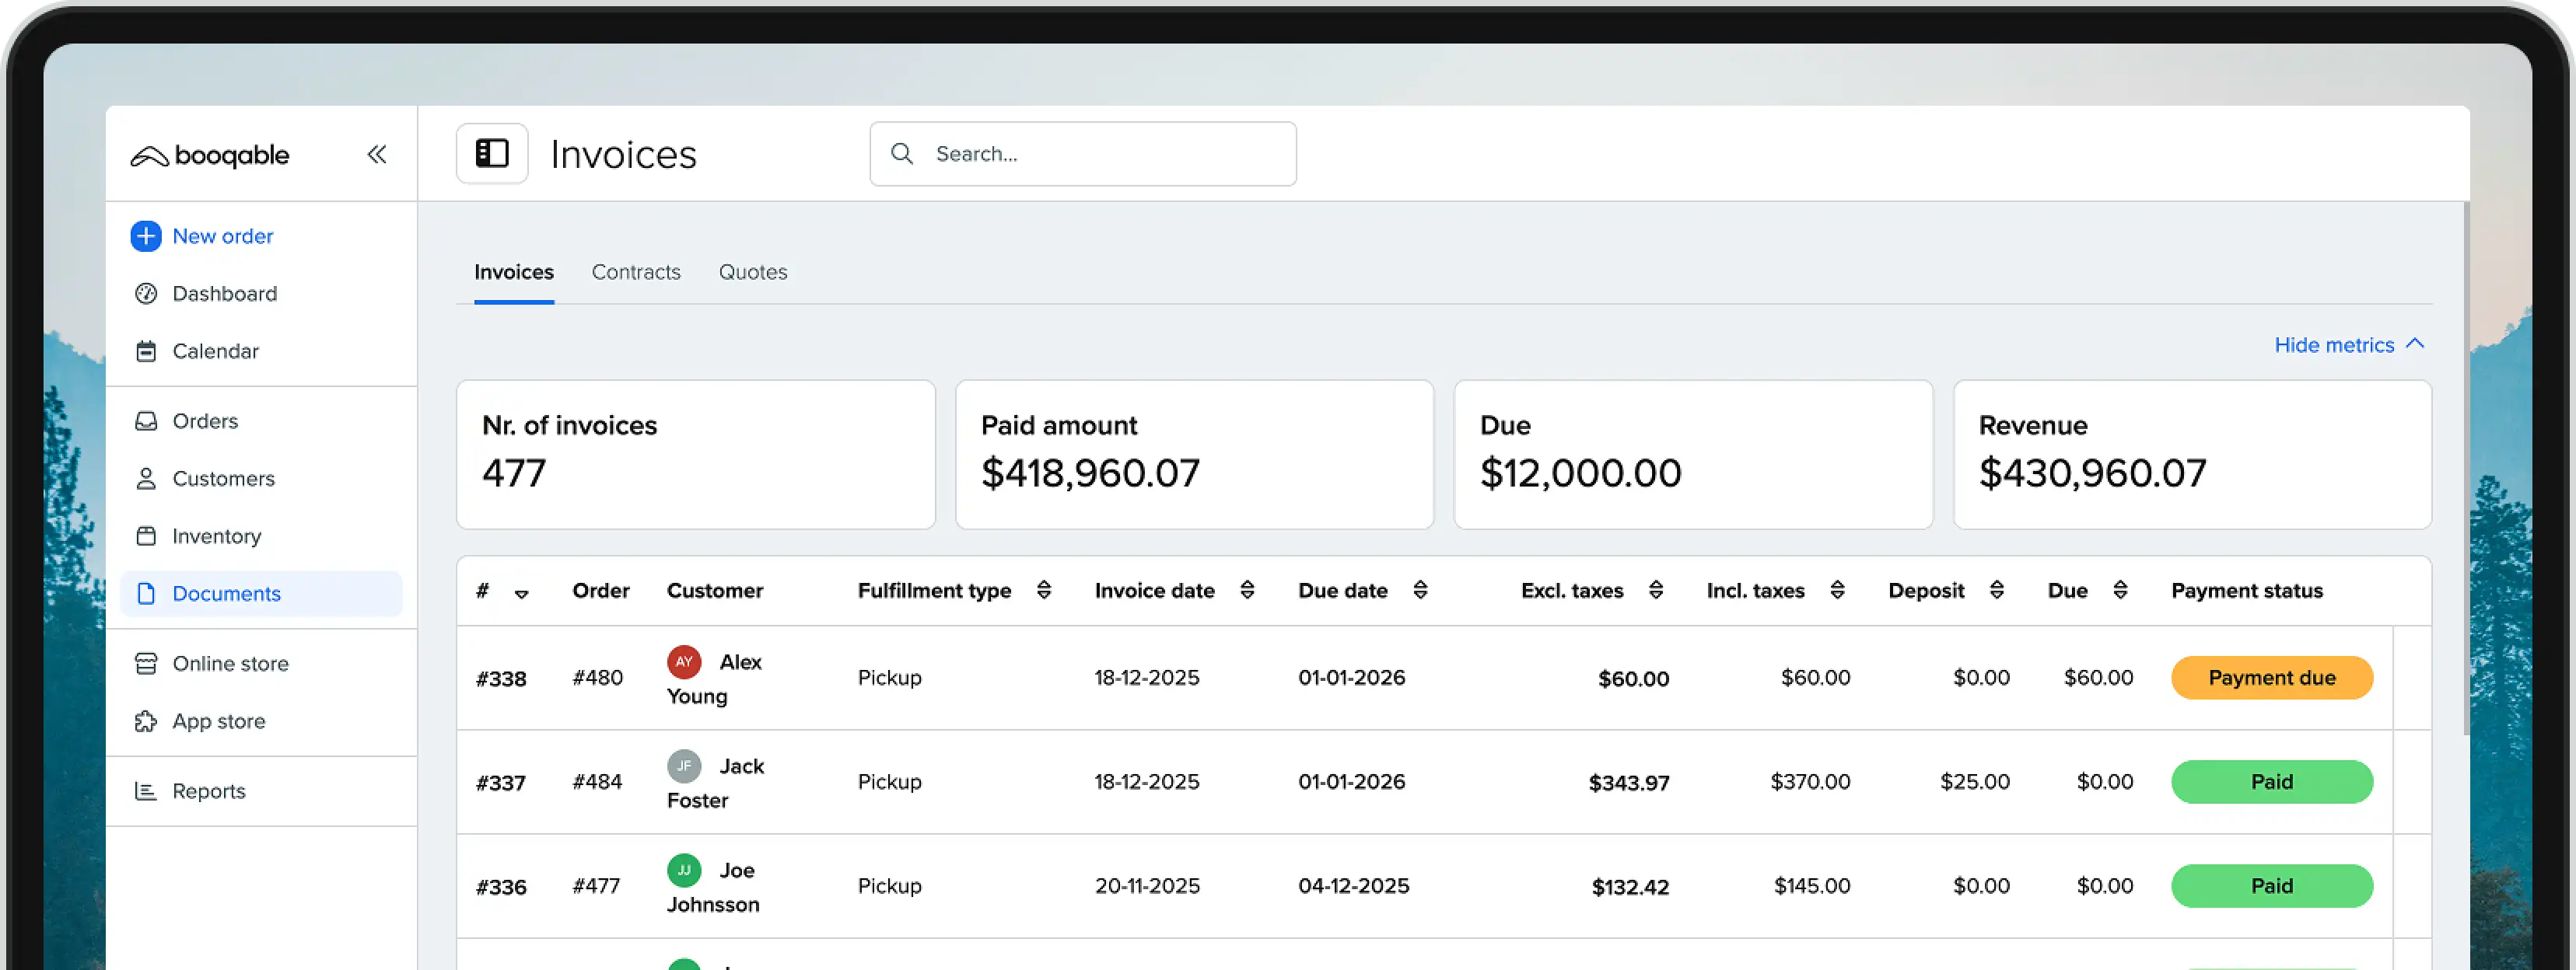
Task: Toggle sorting on the Due date column
Action: 1420,591
